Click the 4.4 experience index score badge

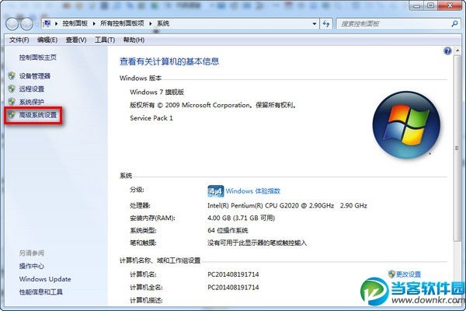(215, 191)
